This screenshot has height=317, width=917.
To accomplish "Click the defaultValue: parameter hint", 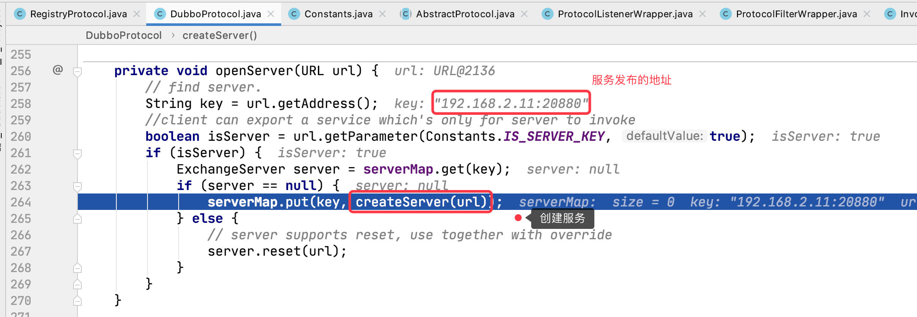I will coord(665,136).
